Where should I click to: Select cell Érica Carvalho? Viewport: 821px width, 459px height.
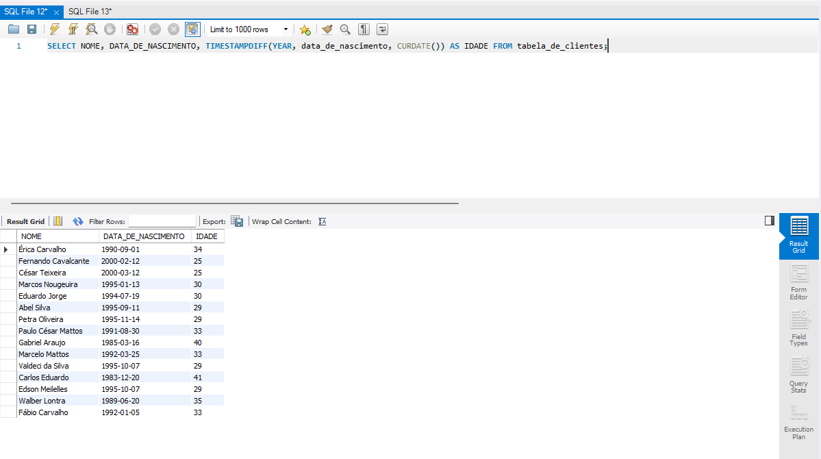58,249
